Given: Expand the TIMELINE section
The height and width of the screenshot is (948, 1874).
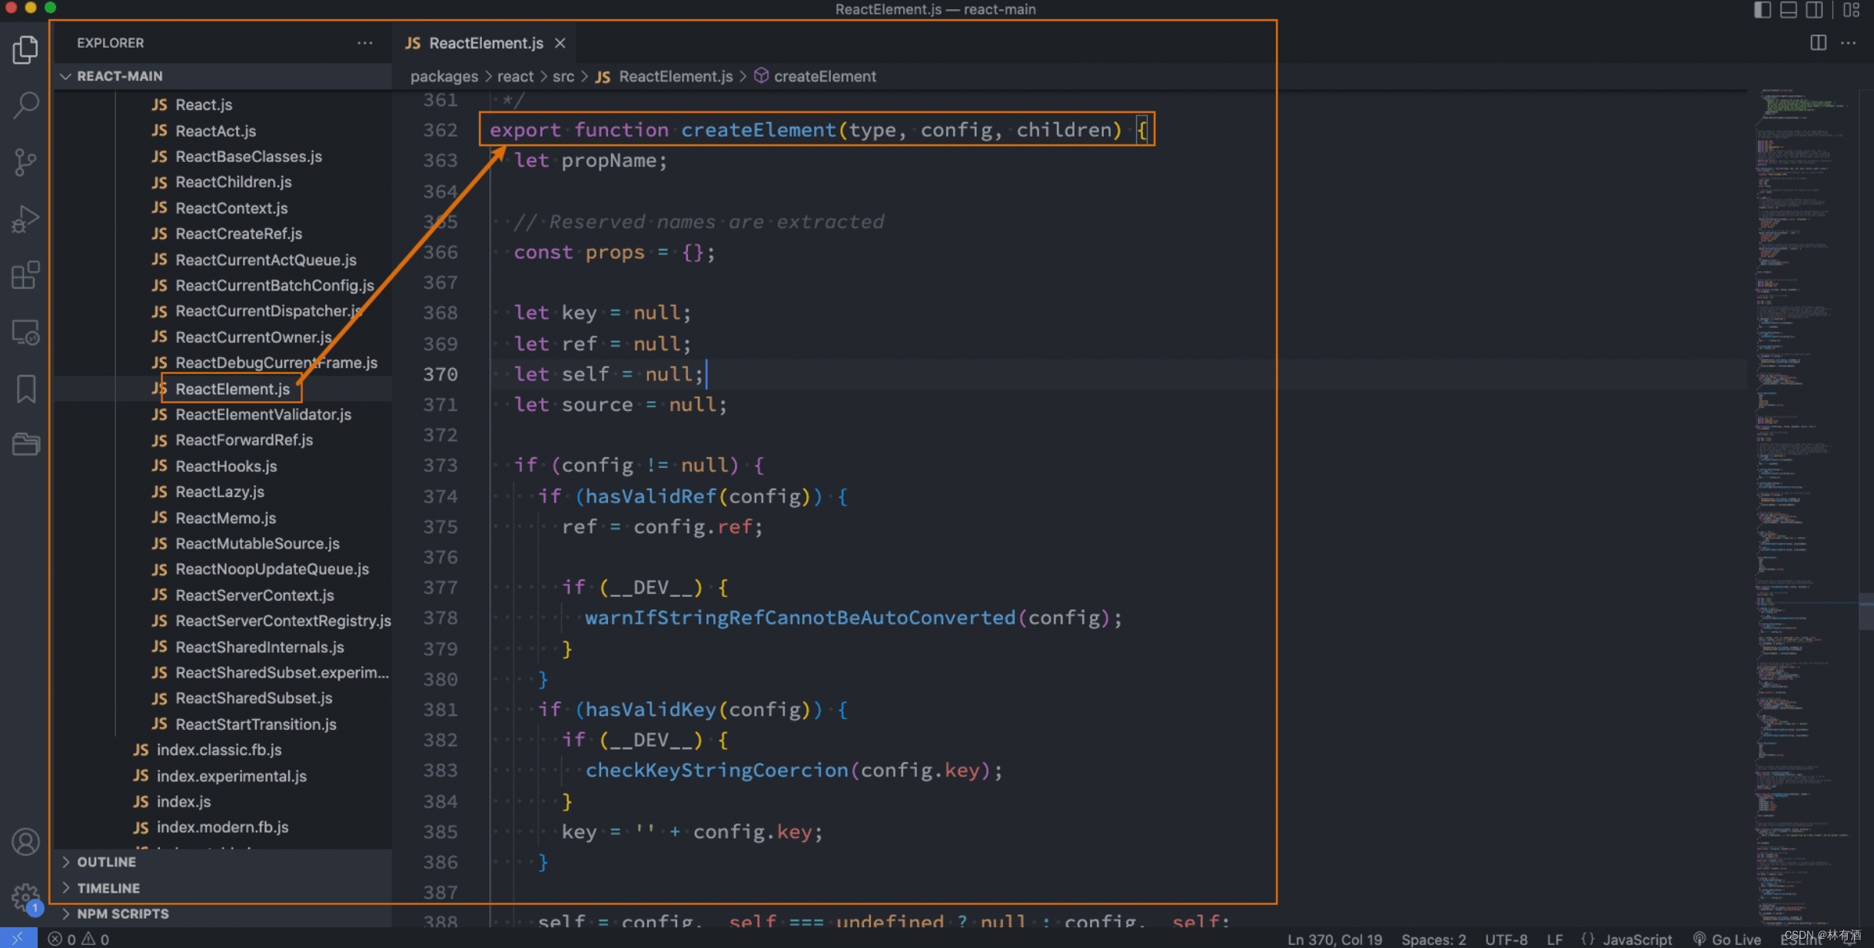Looking at the screenshot, I should tap(108, 888).
